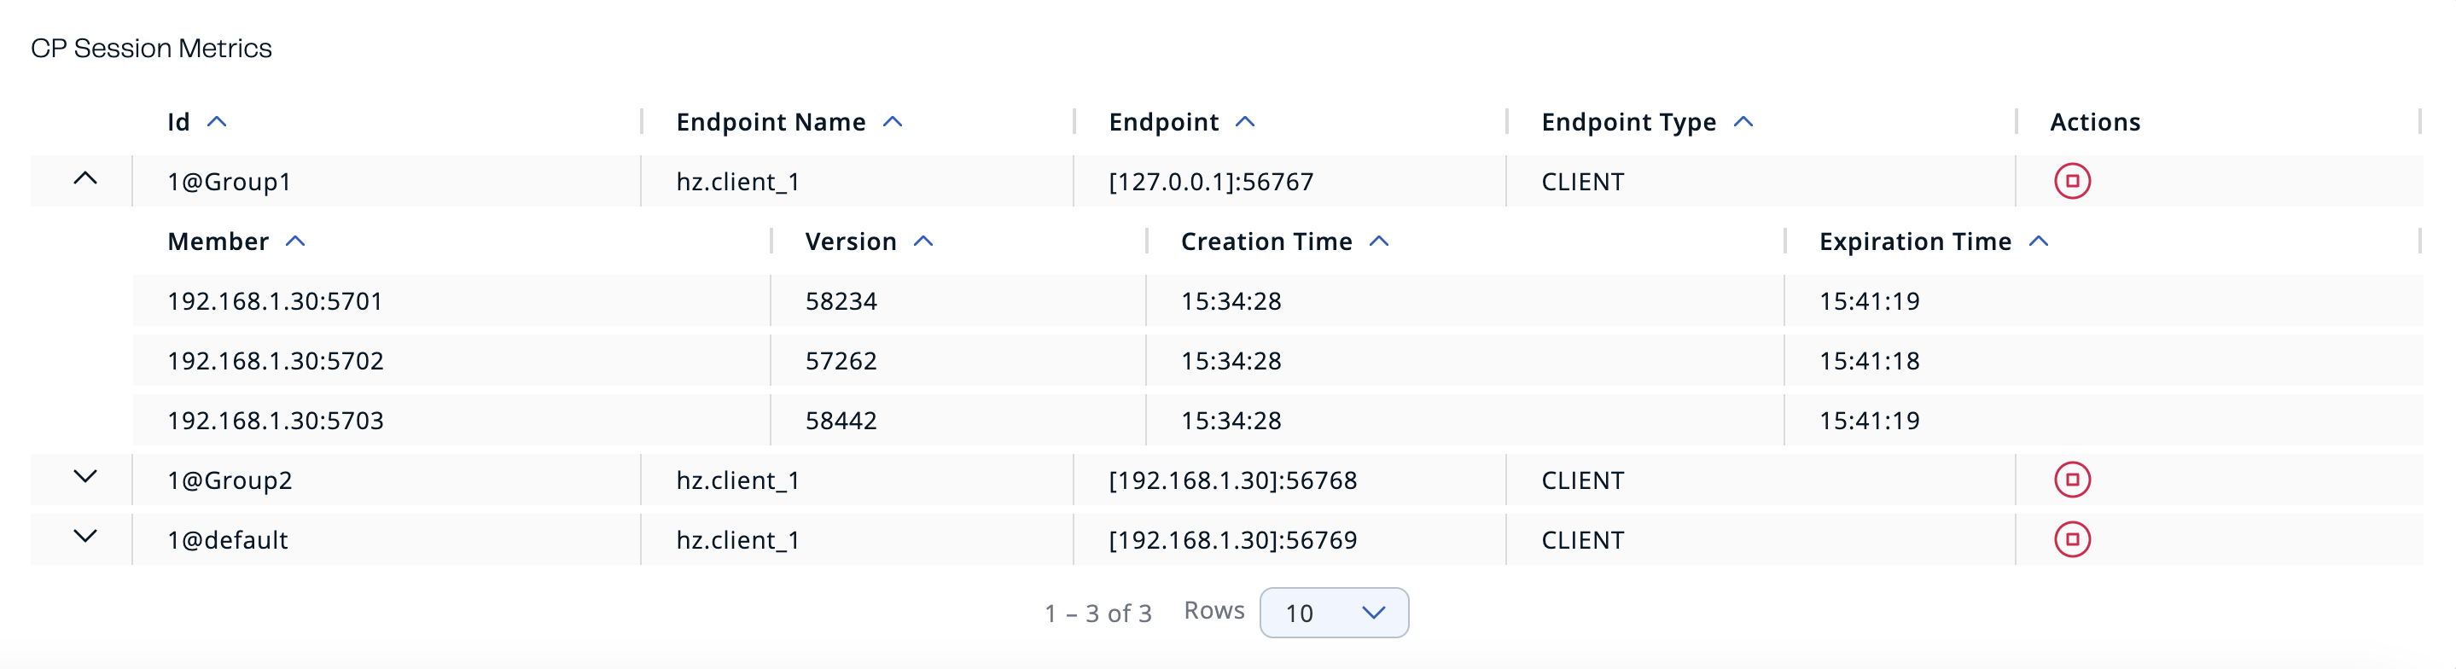Expand the 1@Group2 session row
The width and height of the screenshot is (2456, 669).
click(x=87, y=480)
